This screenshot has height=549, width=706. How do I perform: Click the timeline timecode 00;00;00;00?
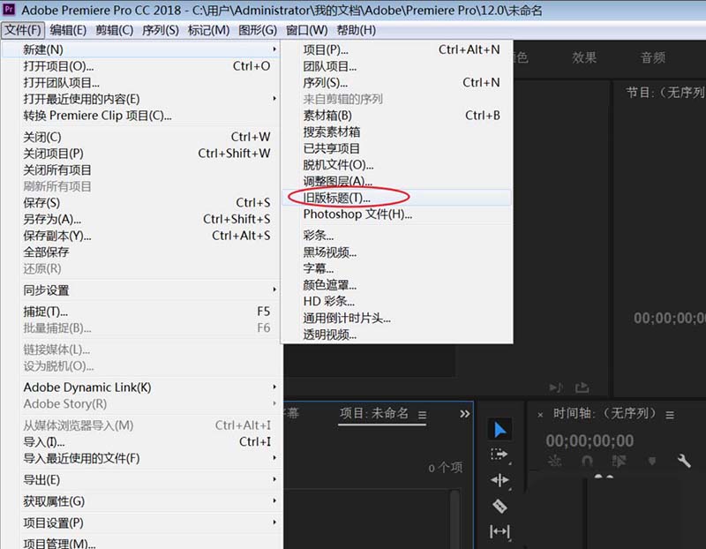590,440
